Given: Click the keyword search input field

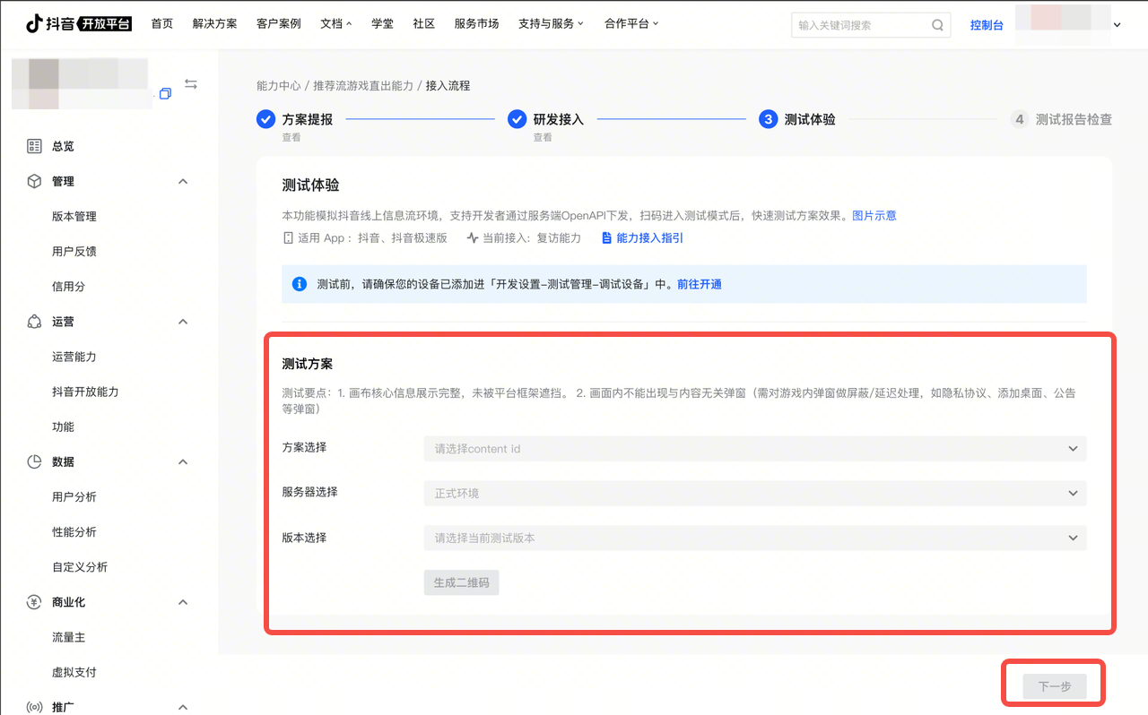Looking at the screenshot, I should [859, 25].
